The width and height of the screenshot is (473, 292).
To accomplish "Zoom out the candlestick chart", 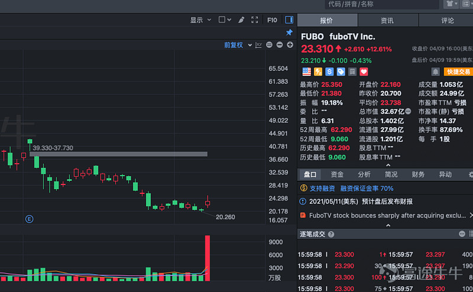I will 280,45.
